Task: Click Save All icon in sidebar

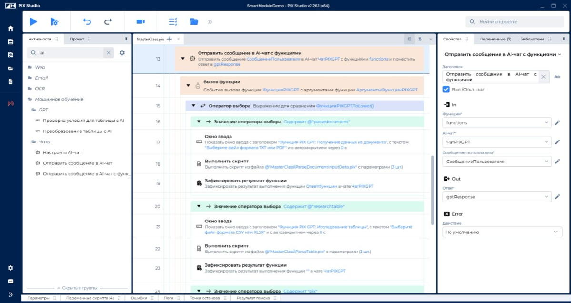Action: [x=10, y=55]
